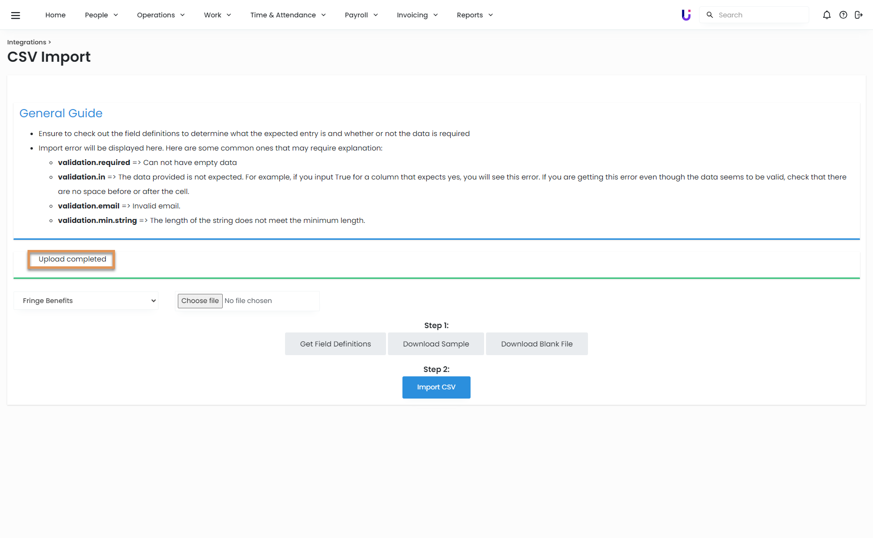Open the Work menu

tap(217, 15)
